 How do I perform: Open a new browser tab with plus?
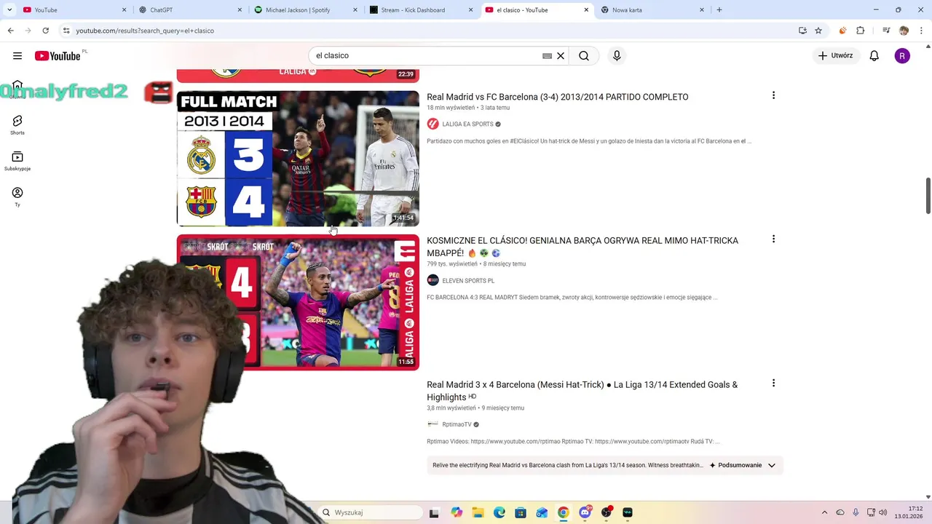pos(719,10)
